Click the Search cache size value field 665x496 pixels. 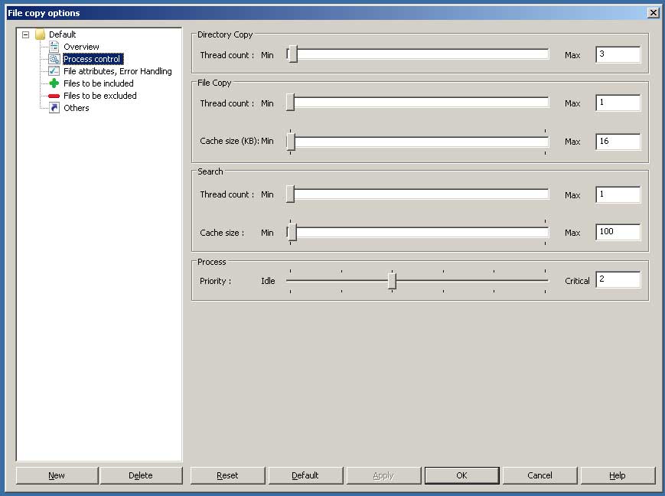pos(617,232)
